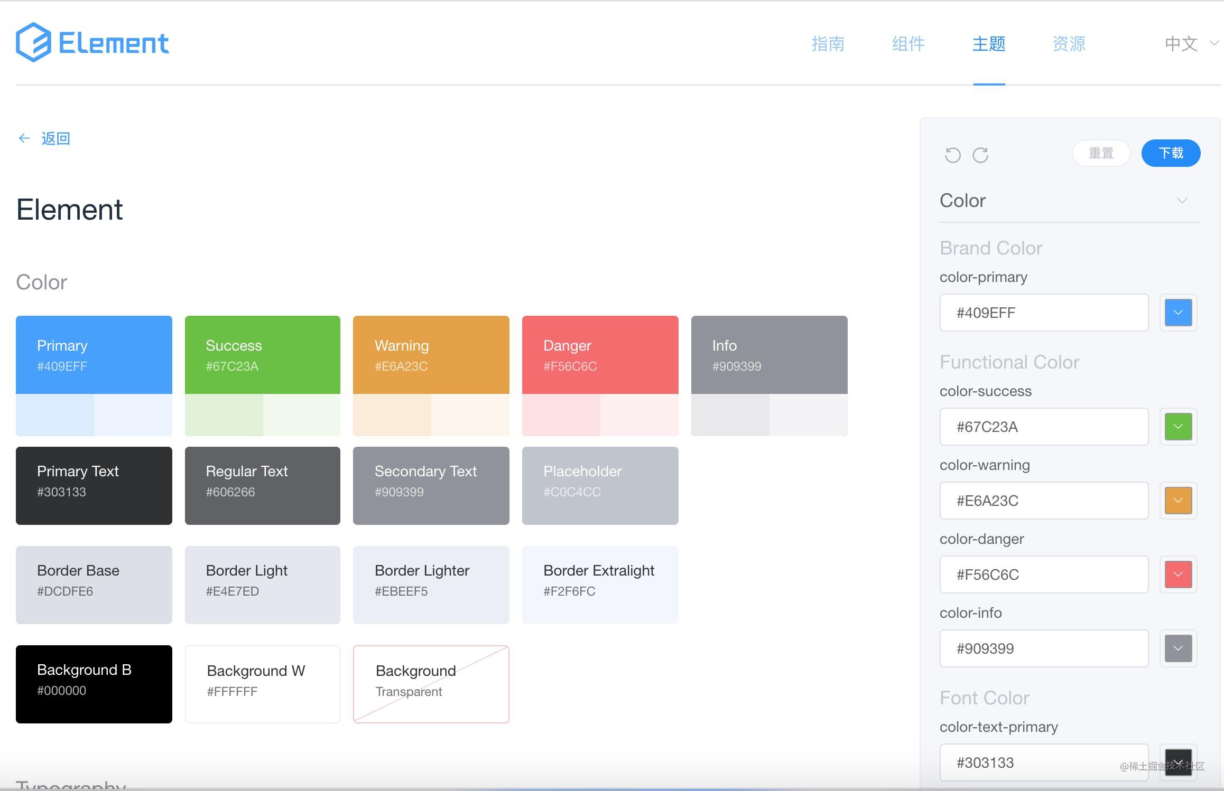Click the 返回 link

click(x=55, y=138)
